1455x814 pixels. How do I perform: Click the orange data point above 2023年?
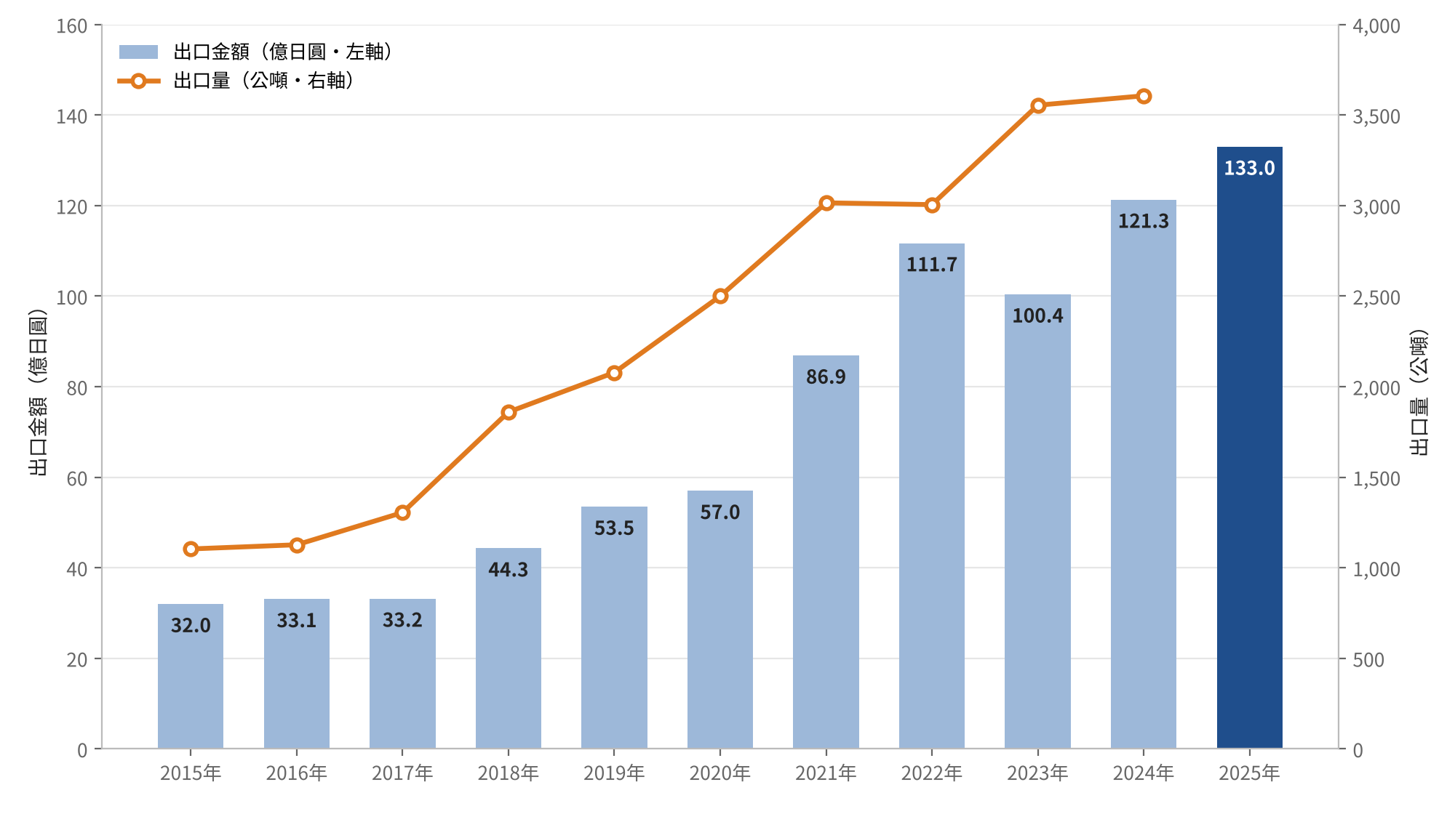pos(1038,105)
